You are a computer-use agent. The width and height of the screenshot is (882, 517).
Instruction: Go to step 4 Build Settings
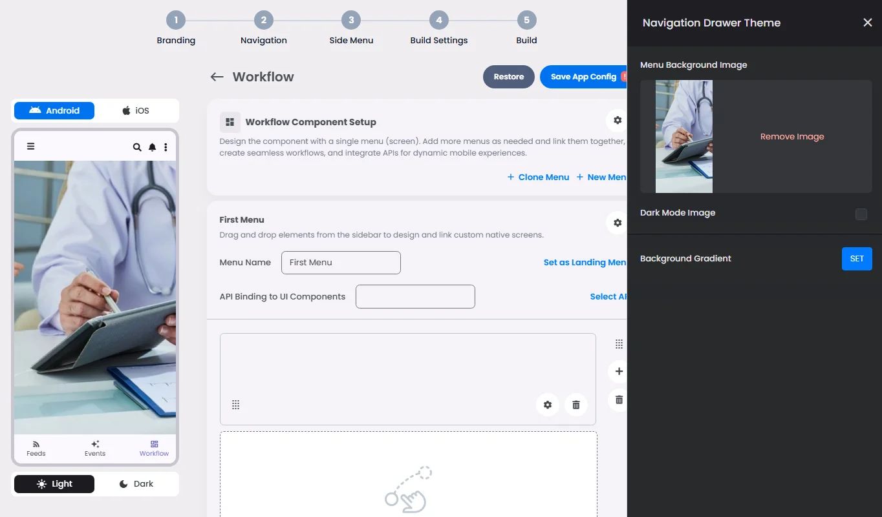click(439, 29)
